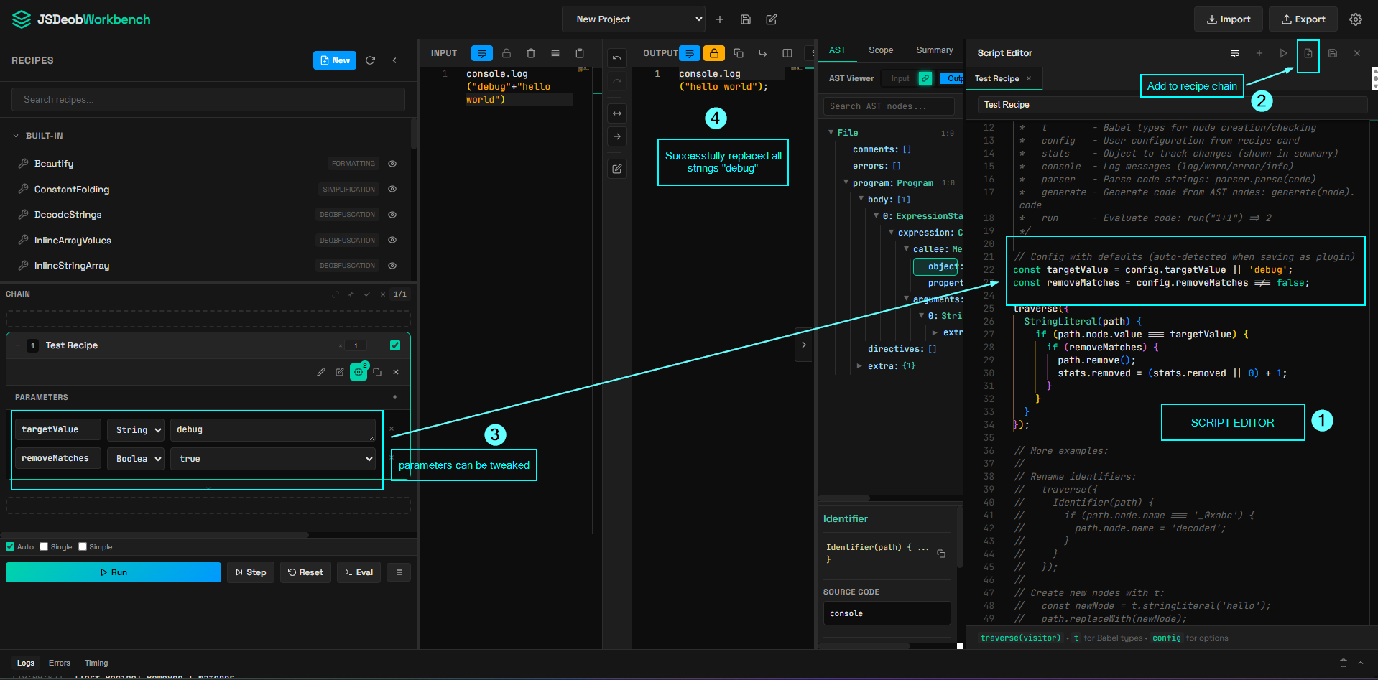Clear input with the INPUT trash icon
1378x680 pixels.
[531, 53]
